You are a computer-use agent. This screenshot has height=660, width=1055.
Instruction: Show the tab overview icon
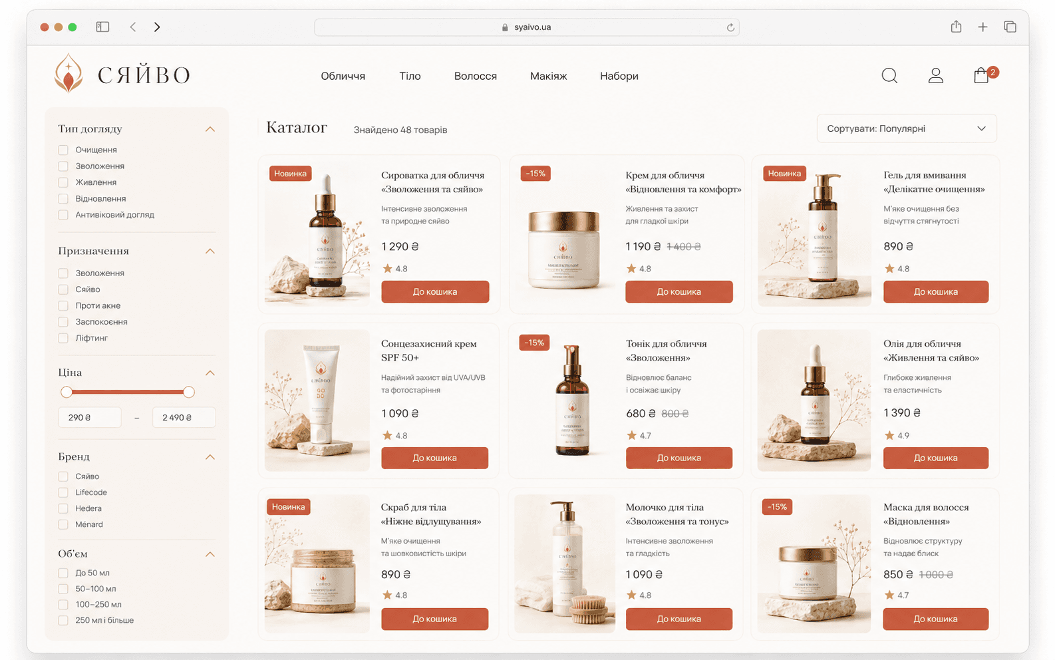(1010, 27)
